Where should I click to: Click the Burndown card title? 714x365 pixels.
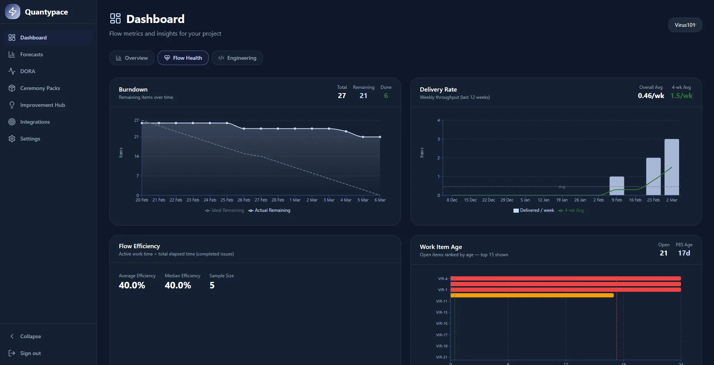(133, 89)
